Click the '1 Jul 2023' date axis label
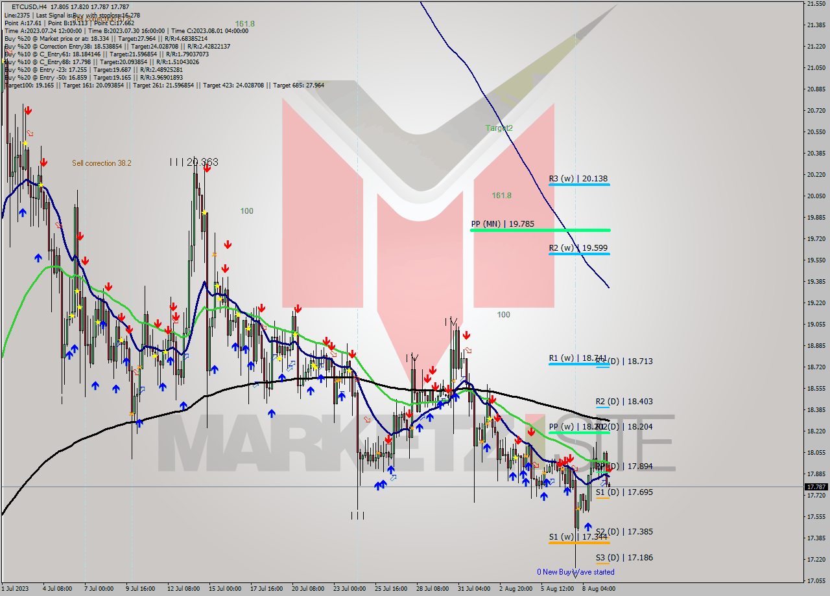Image resolution: width=830 pixels, height=596 pixels. (16, 589)
